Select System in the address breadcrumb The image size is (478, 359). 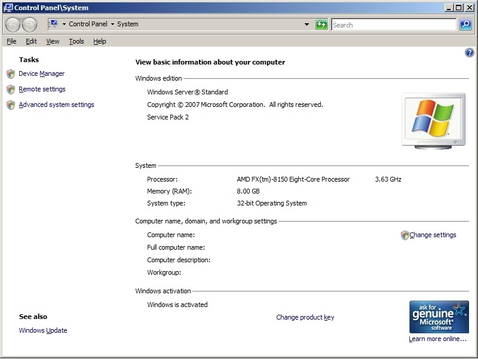127,24
